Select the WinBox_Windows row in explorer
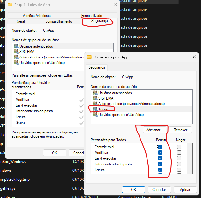 pos(42,162)
